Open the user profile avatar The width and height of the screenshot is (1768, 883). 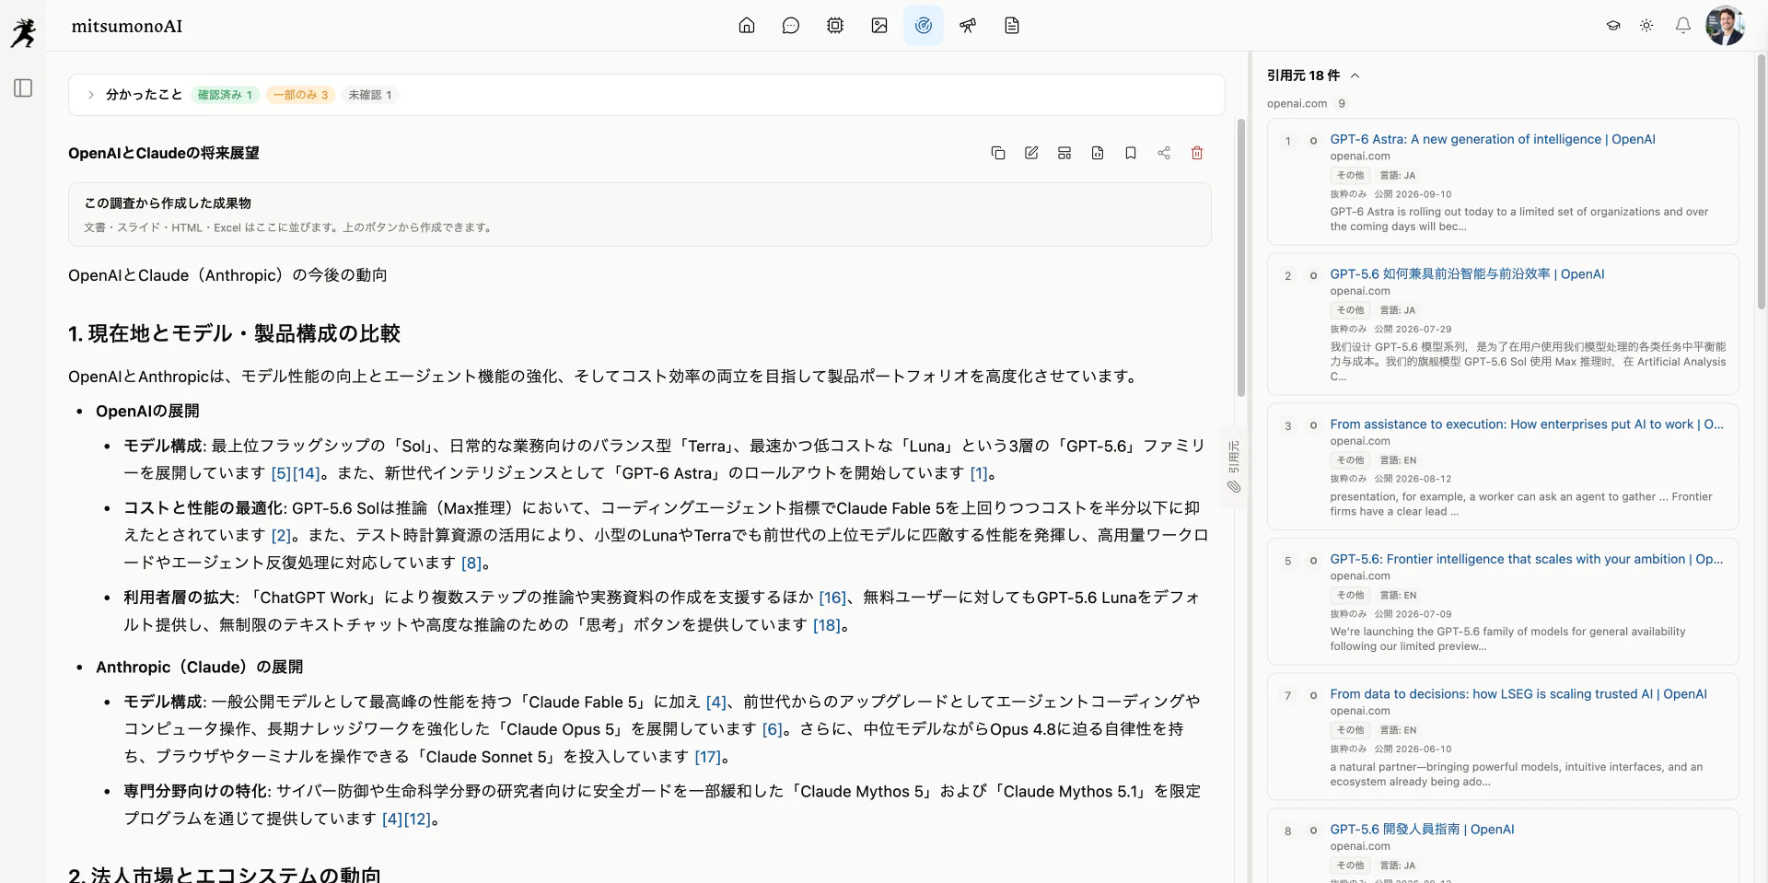[x=1725, y=26]
